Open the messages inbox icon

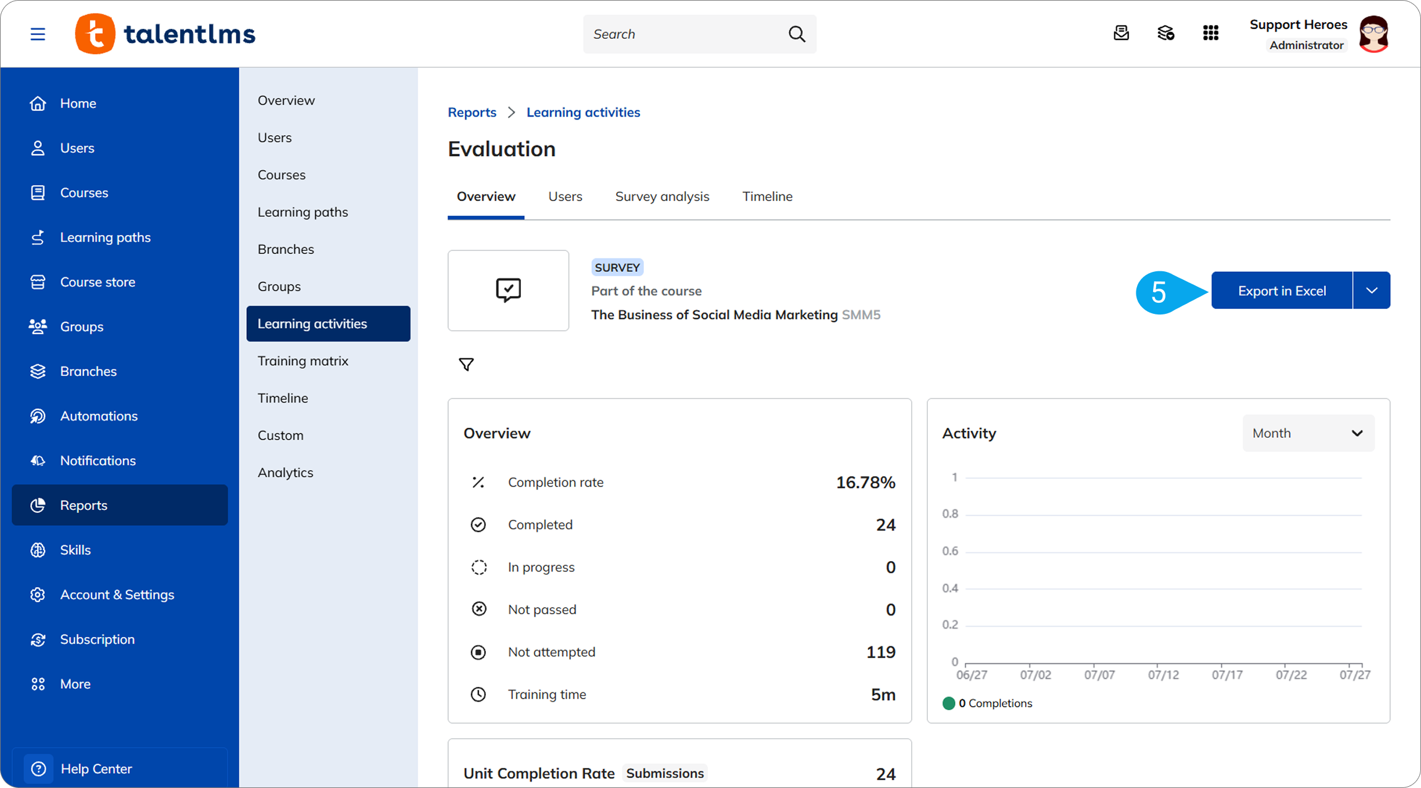pos(1121,33)
